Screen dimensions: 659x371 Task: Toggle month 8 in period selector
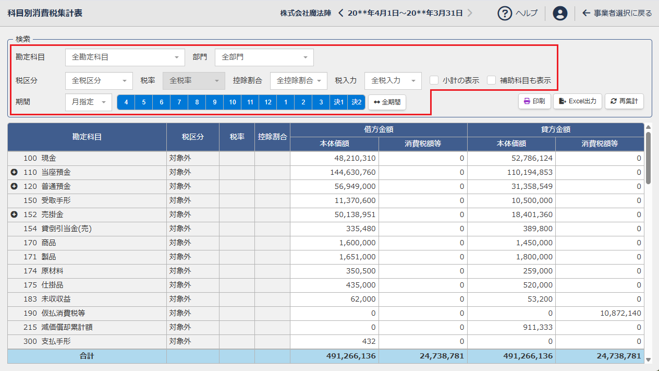tap(197, 102)
